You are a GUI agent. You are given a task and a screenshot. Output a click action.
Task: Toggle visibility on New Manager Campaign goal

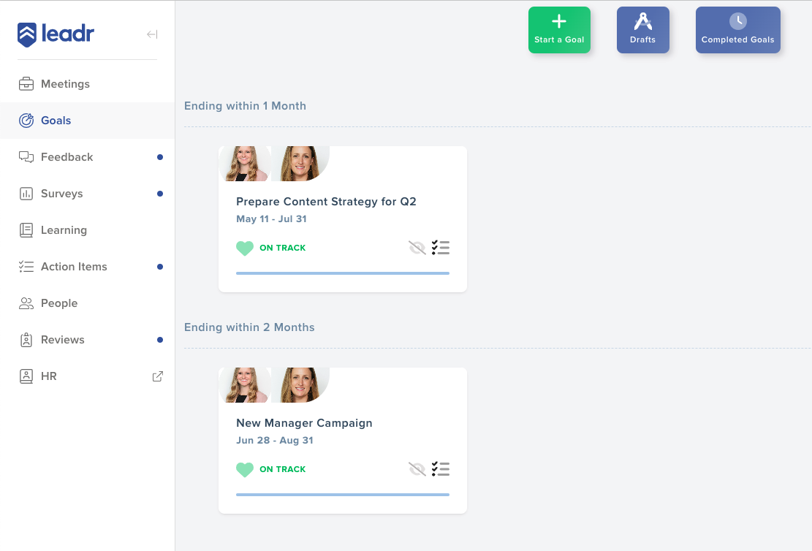click(417, 469)
